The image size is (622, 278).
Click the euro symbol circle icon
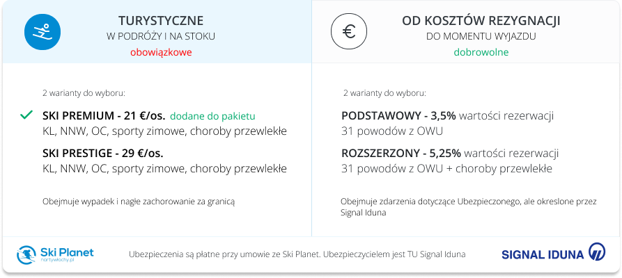[349, 32]
